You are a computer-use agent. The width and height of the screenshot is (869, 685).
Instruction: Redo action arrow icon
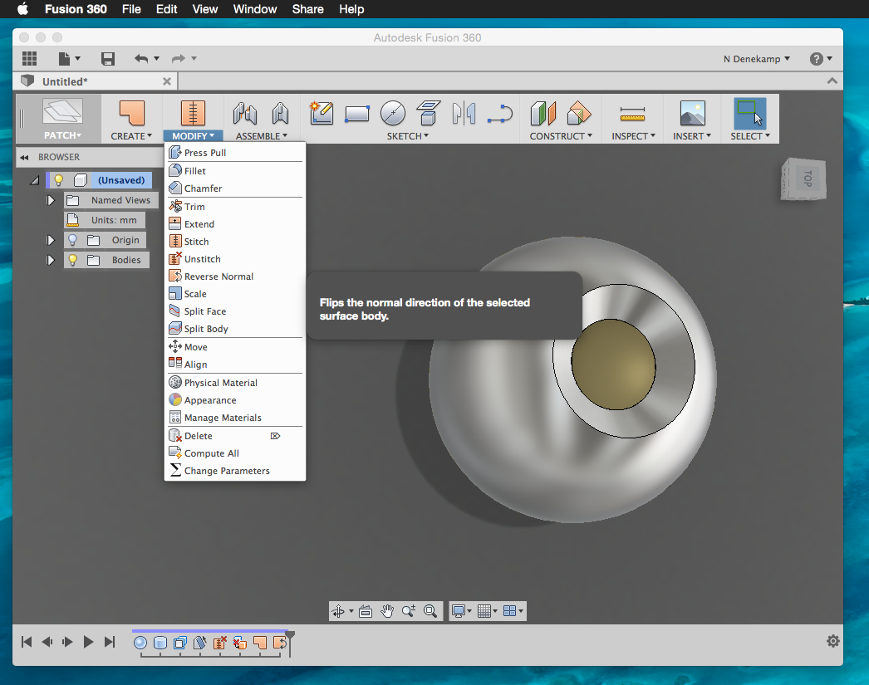tap(178, 58)
